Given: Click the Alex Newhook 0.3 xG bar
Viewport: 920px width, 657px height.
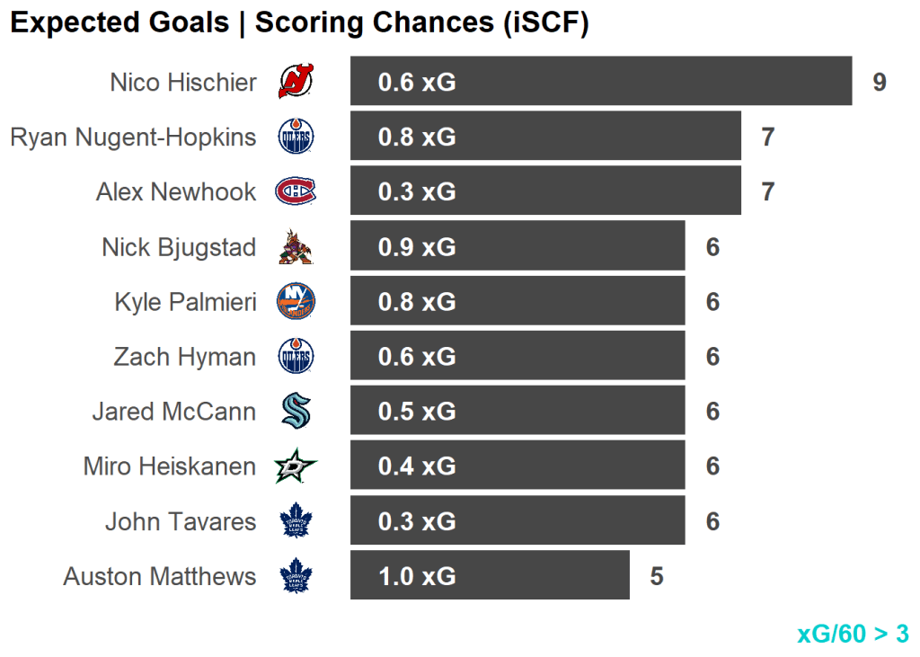Looking at the screenshot, I should pyautogui.click(x=545, y=191).
